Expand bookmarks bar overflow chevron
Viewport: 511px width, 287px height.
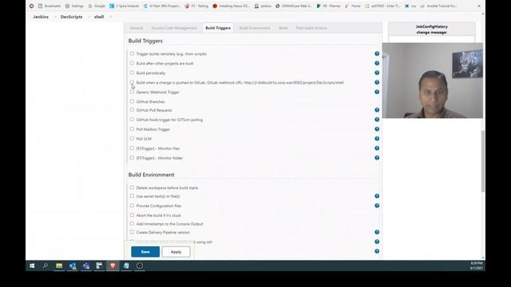pos(479,6)
